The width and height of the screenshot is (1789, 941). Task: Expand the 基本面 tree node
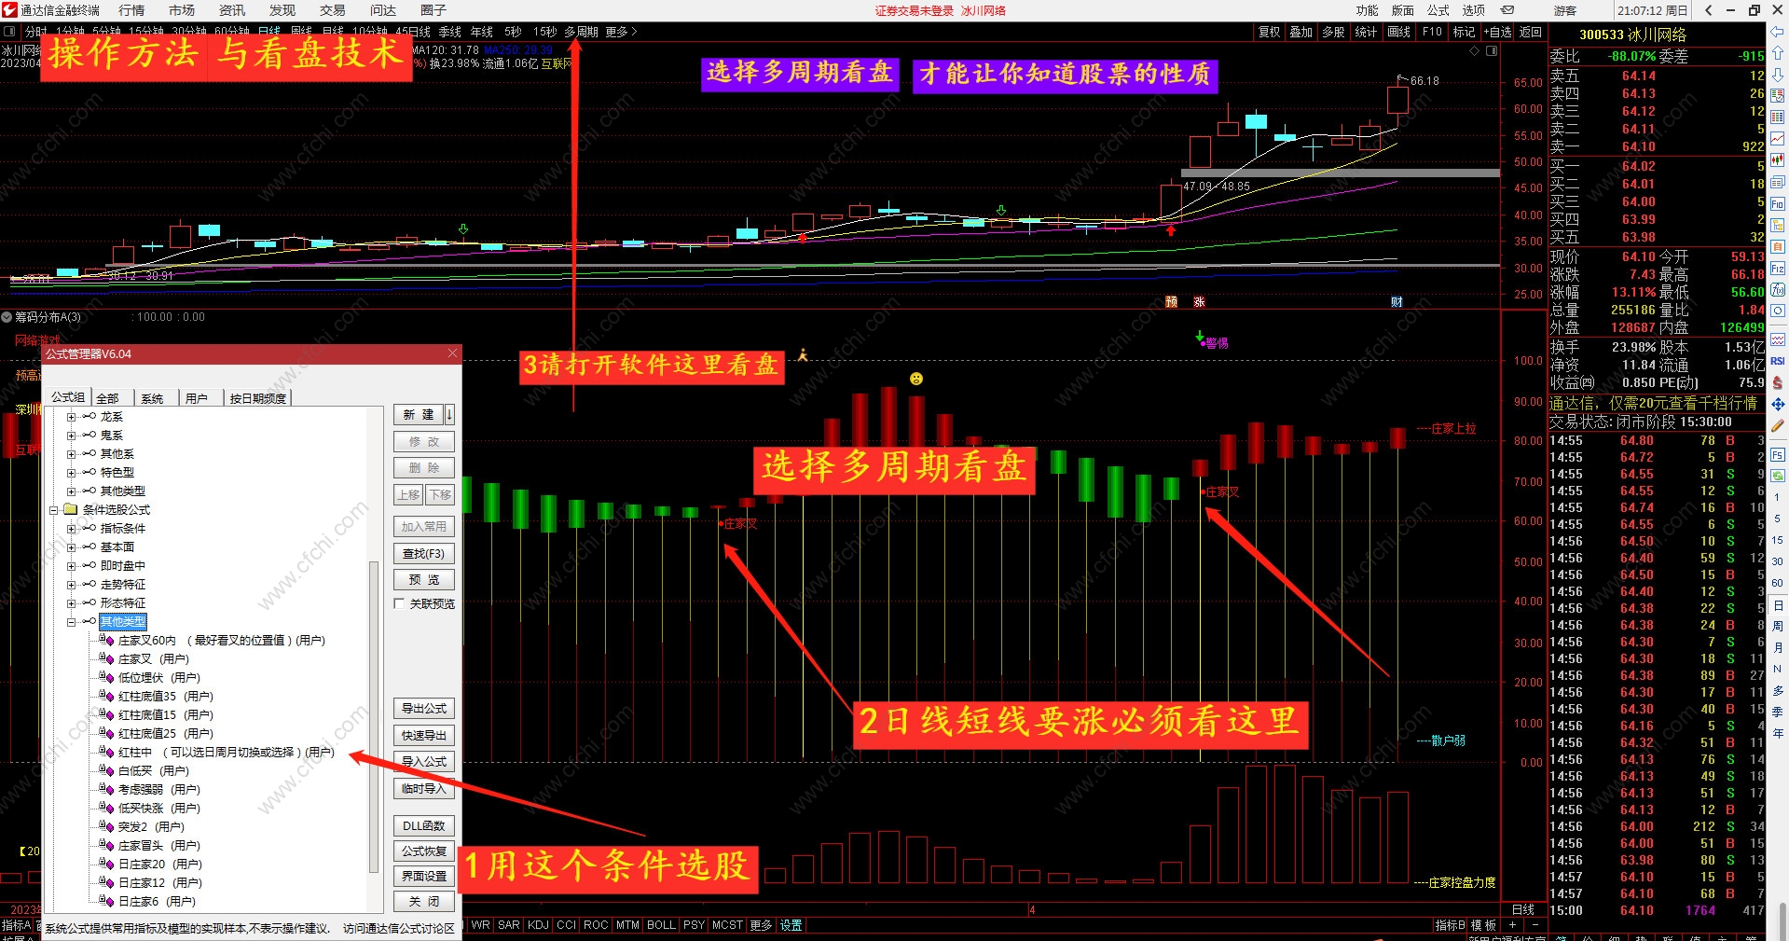point(72,547)
